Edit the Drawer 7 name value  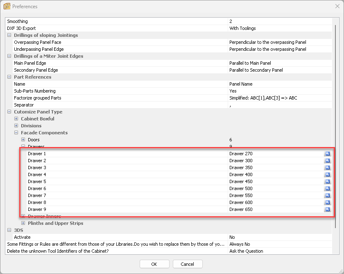pos(274,195)
